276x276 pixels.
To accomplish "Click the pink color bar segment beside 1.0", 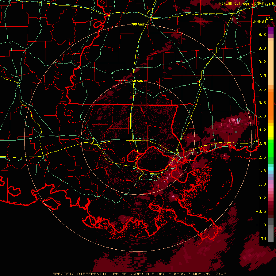I will (x=271, y=186).
